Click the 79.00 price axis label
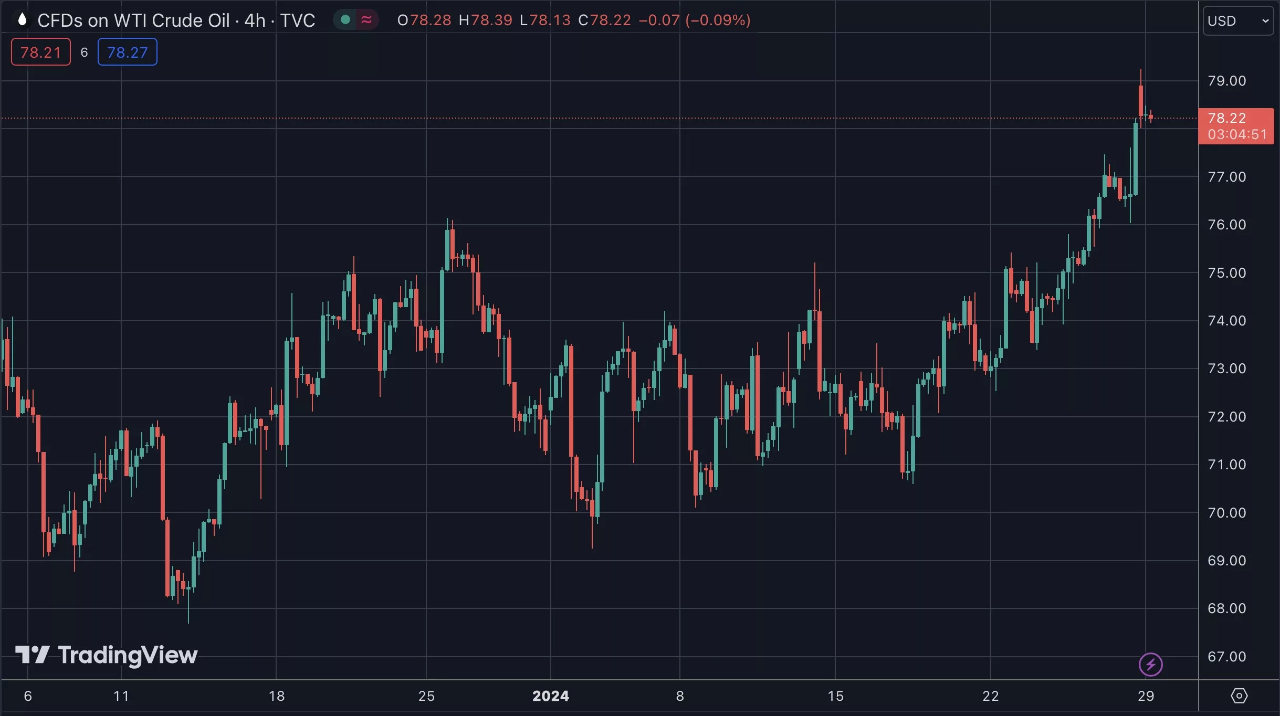 pos(1227,81)
